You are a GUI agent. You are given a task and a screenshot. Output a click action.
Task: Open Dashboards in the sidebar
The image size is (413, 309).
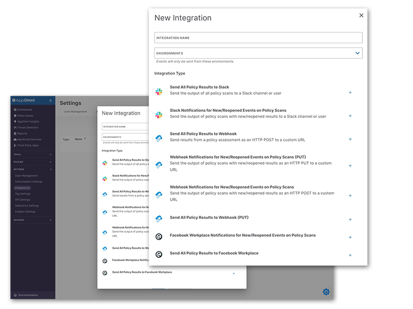[25, 110]
